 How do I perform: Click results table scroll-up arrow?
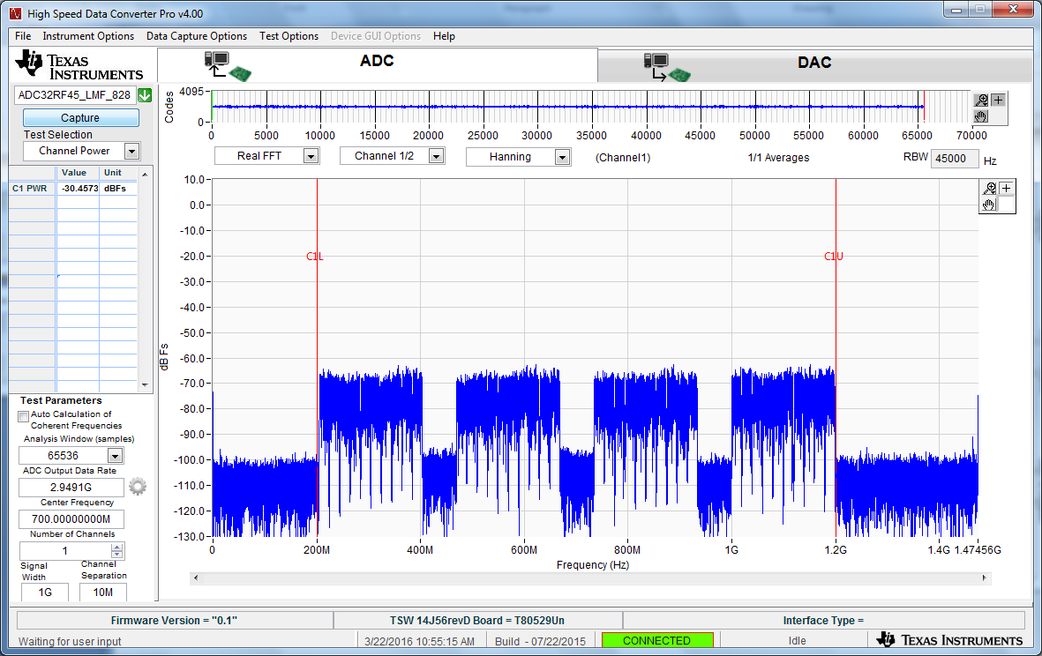pos(145,173)
